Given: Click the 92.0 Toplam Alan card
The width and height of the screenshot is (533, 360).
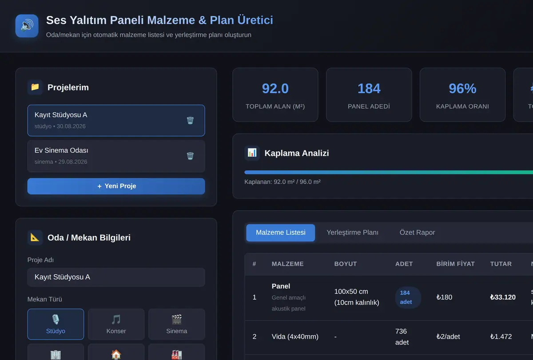Looking at the screenshot, I should click(275, 95).
